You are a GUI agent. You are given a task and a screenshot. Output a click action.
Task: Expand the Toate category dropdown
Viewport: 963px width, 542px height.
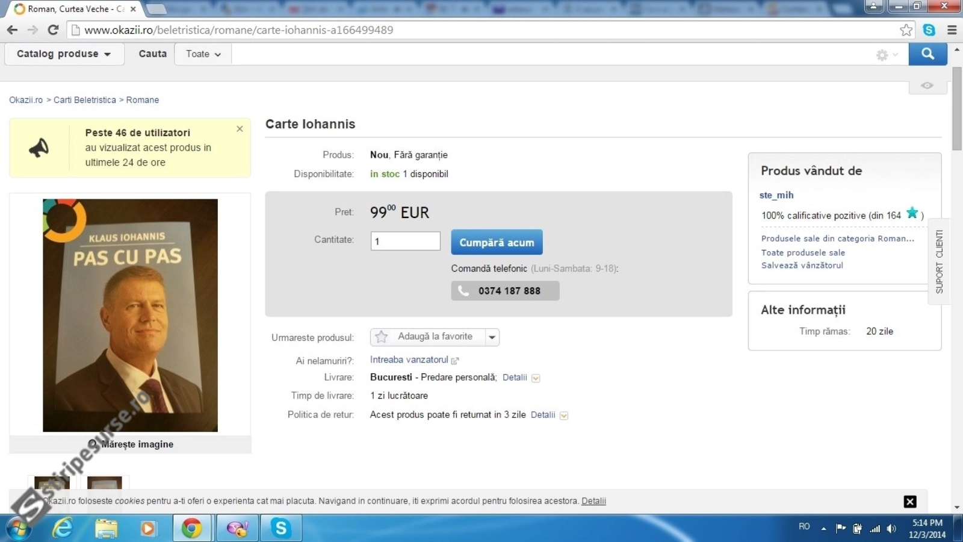click(x=203, y=54)
